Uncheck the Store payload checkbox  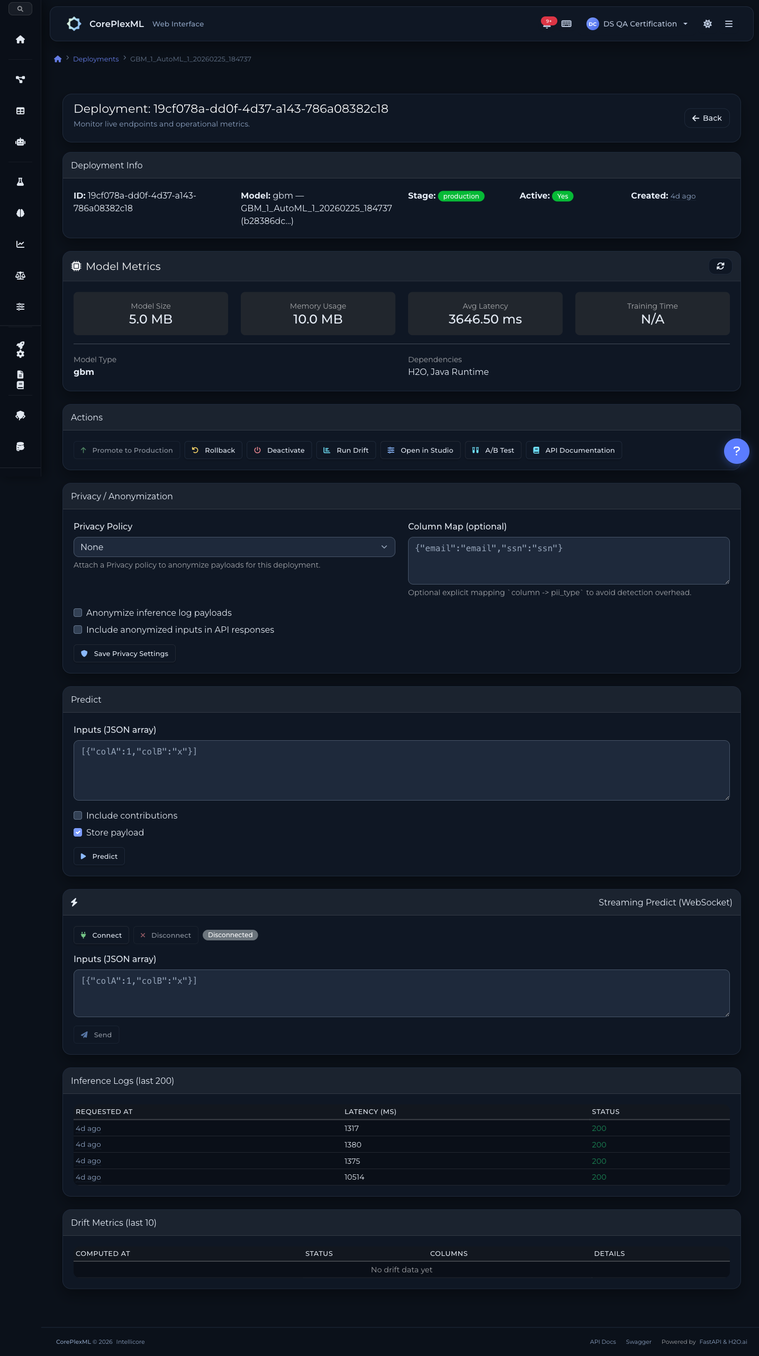click(78, 832)
